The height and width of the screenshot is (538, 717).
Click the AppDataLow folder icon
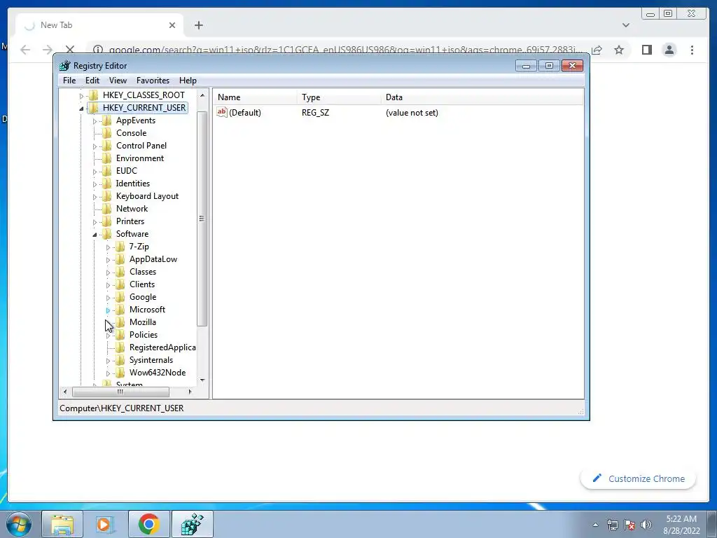[x=120, y=259]
